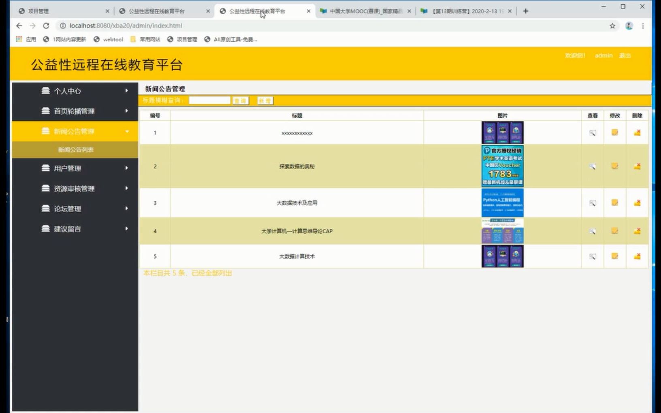The height and width of the screenshot is (413, 661).
Task: Click the delete icon for 大数据技术及应用
Action: click(636, 203)
